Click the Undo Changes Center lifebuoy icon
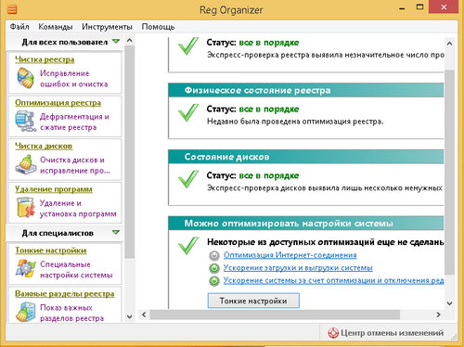Viewport: 464px width, 347px height. click(333, 333)
